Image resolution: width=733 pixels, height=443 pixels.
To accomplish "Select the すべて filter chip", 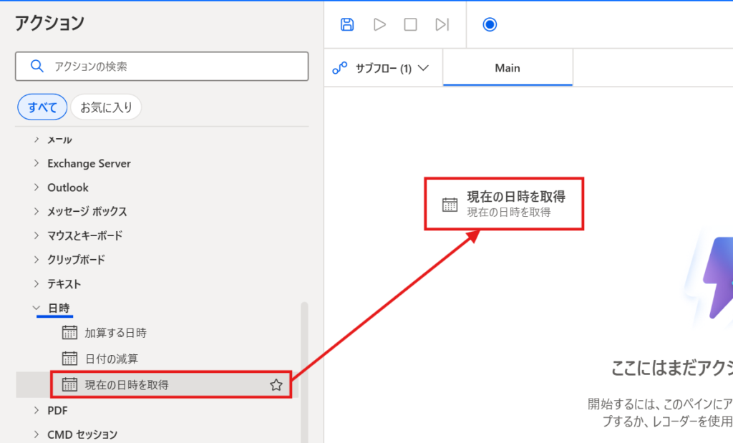I will click(x=42, y=106).
